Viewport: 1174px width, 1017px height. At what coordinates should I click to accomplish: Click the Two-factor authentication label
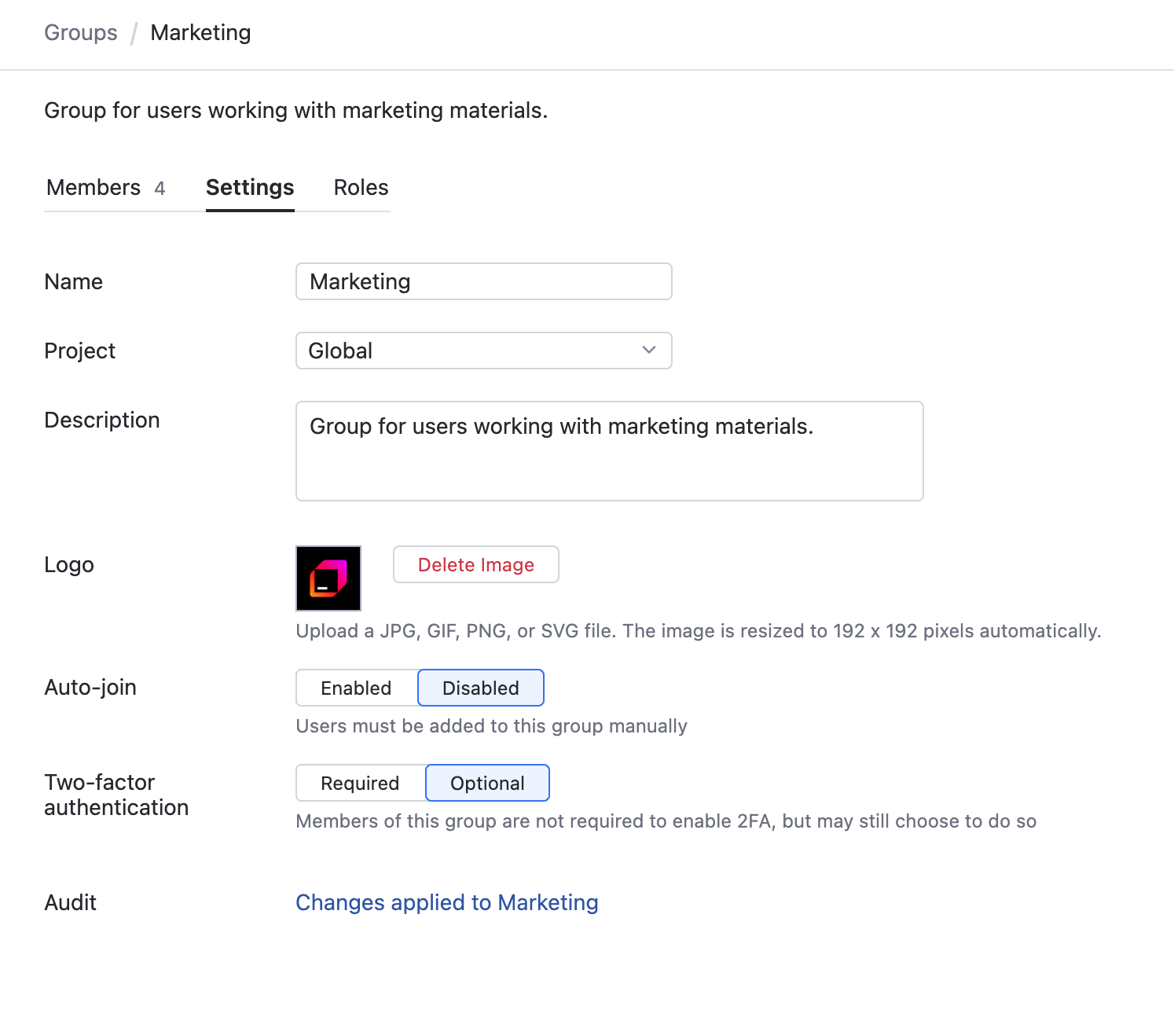point(116,795)
